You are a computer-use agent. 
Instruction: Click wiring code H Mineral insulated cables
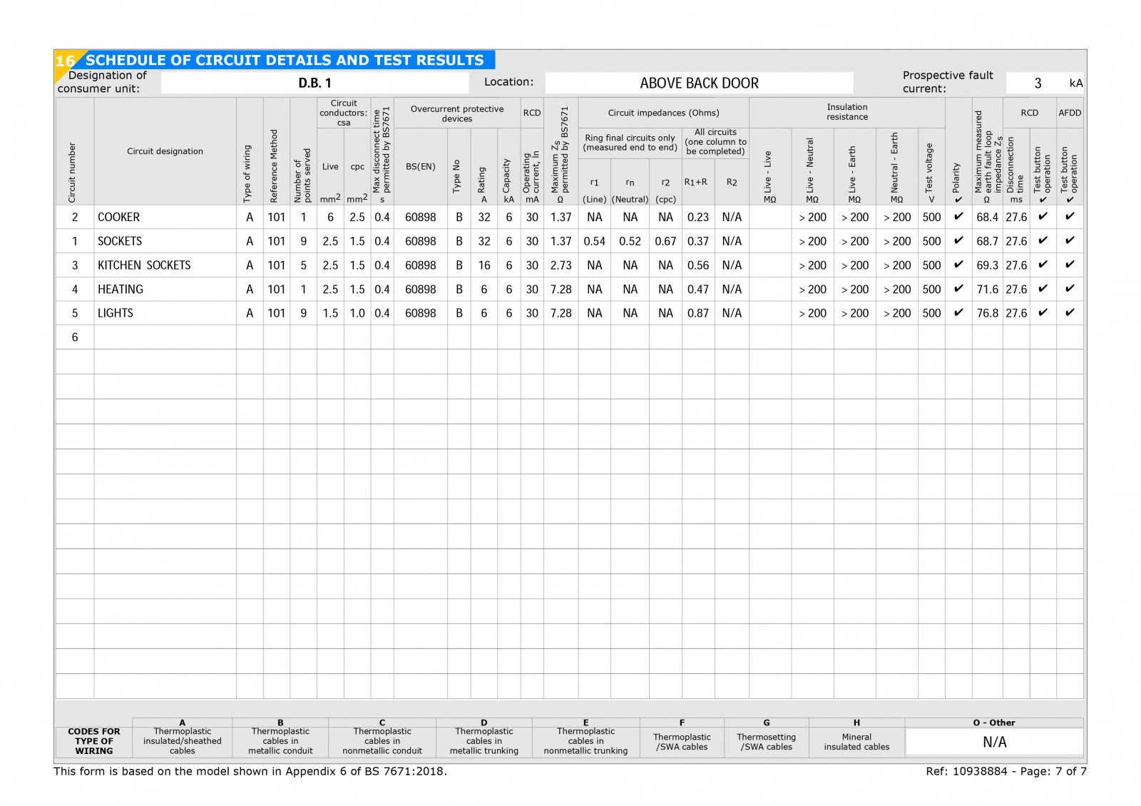tap(856, 738)
